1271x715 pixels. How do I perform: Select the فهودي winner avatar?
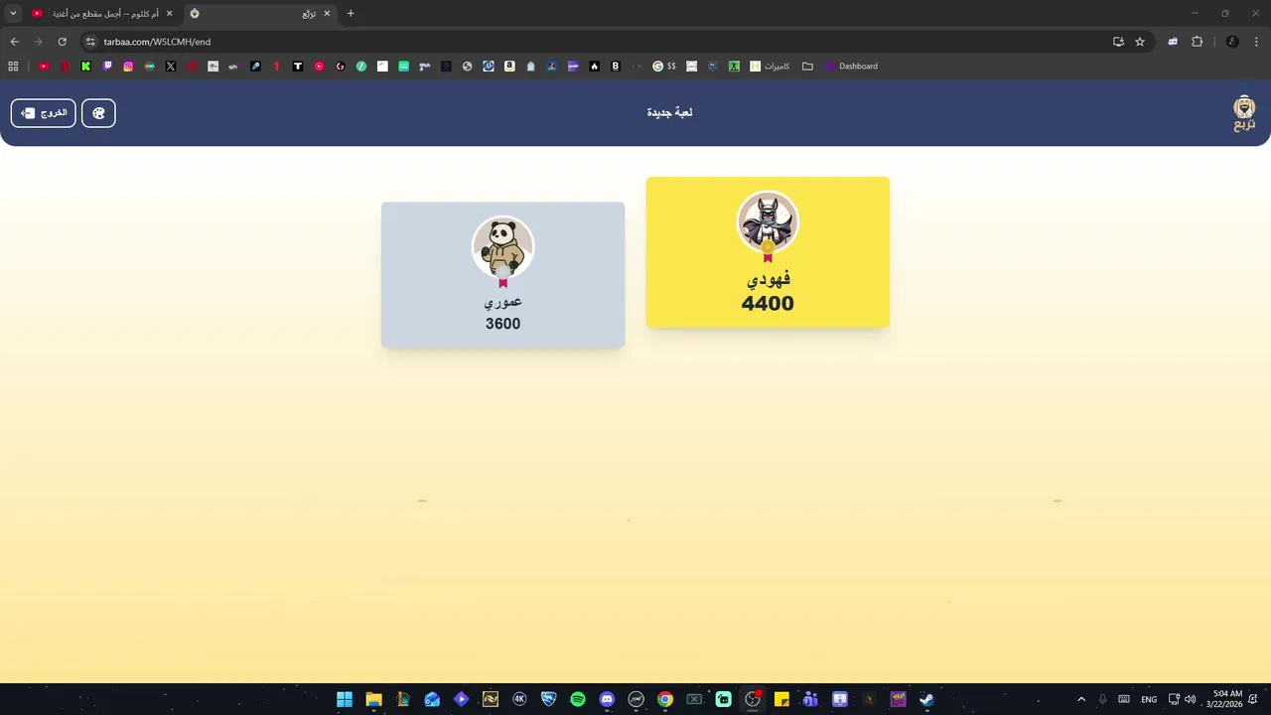(x=768, y=221)
